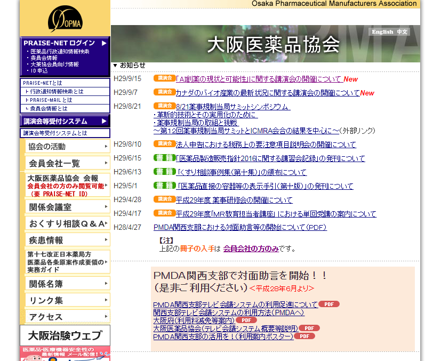Image resolution: width=441 pixels, height=361 pixels.
Task: Open 第十七改正日本薬局方 実務ガイド menu item
Action: click(x=68, y=262)
